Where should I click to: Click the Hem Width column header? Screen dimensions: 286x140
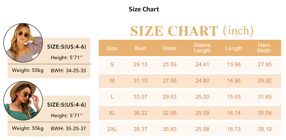(x=264, y=48)
